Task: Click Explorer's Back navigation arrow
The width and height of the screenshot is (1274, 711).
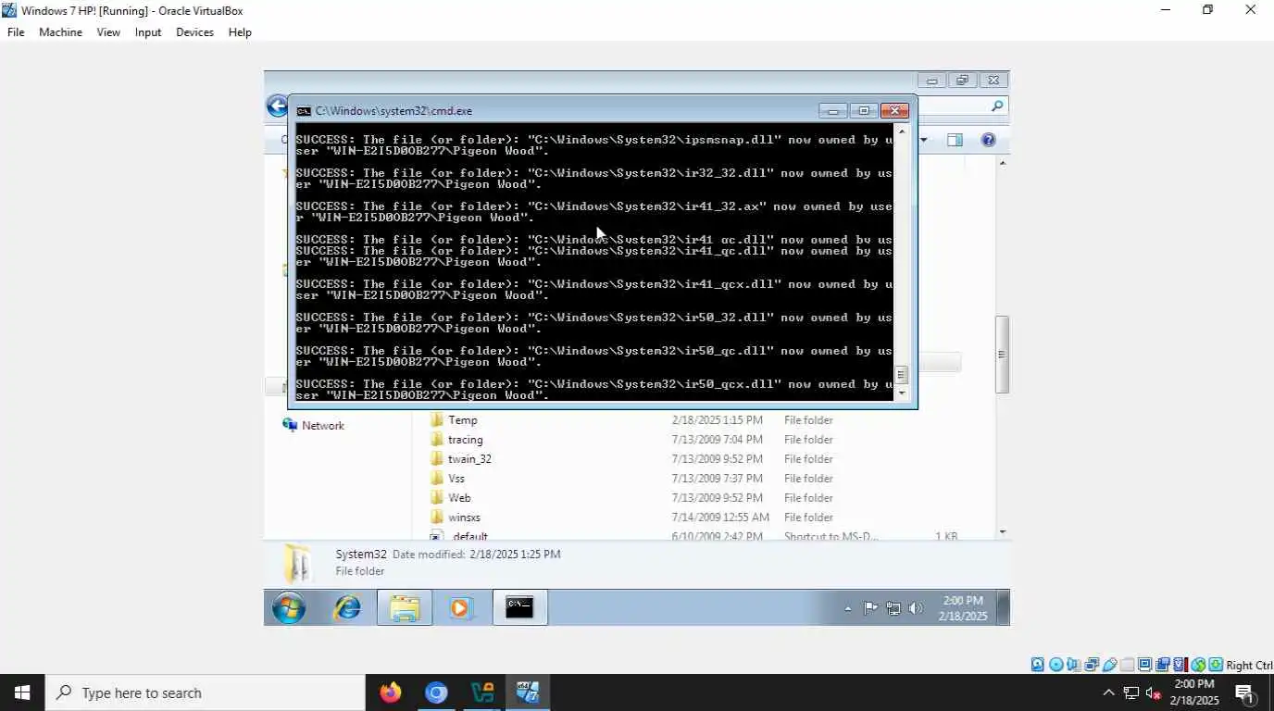Action: click(x=277, y=106)
